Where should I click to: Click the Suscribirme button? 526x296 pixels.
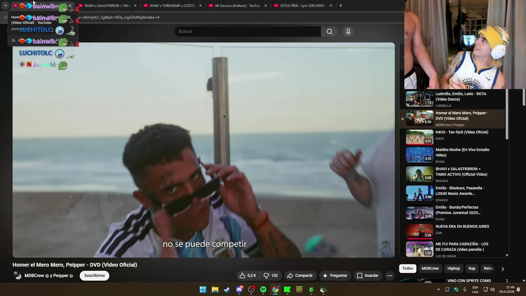coord(95,275)
